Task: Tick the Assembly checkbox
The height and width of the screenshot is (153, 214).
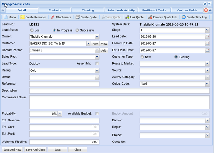Action: 97,63
